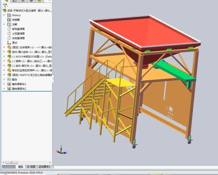Screen dimensions: 218x175
Task: Click the panel collapse handle beside the tree
Action: tap(53, 78)
